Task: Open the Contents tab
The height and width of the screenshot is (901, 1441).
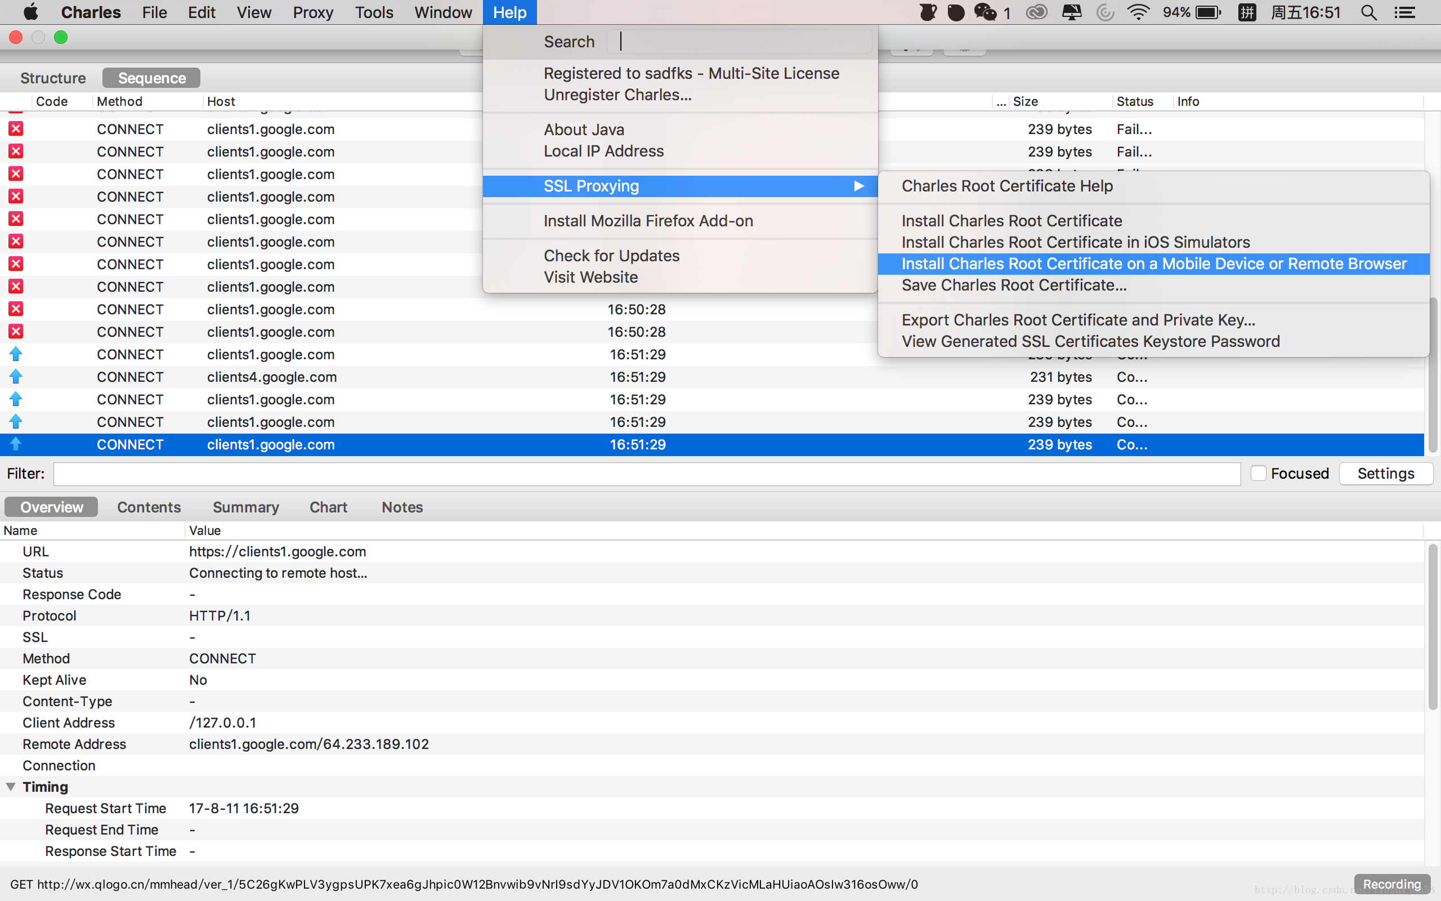Action: pyautogui.click(x=149, y=507)
